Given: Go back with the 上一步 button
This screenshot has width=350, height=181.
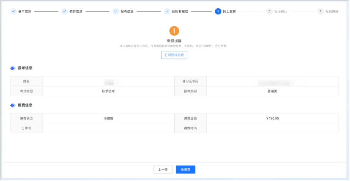Looking at the screenshot, I should tap(163, 170).
